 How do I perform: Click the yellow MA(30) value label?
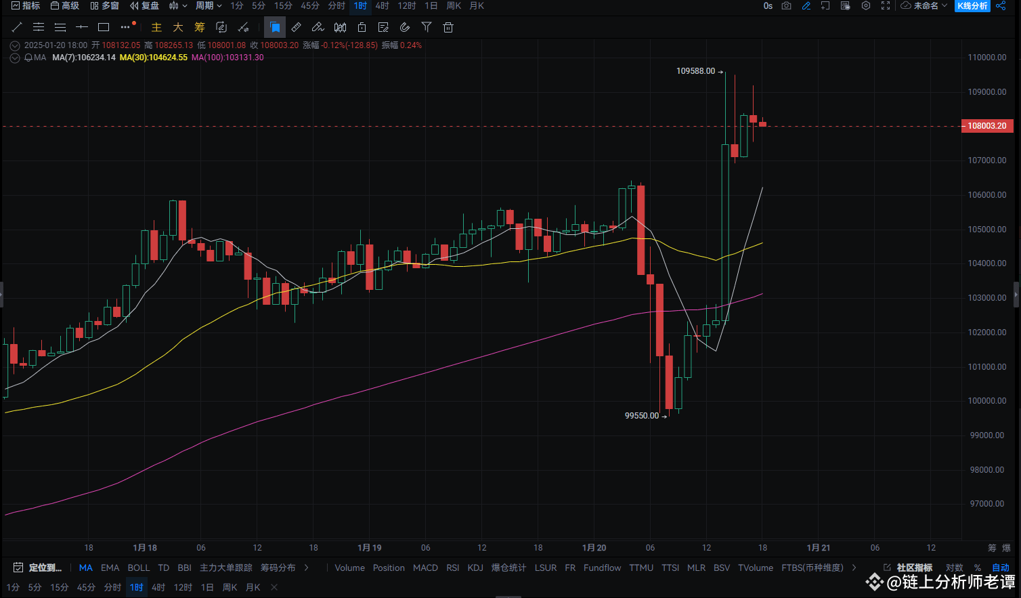[x=154, y=58]
